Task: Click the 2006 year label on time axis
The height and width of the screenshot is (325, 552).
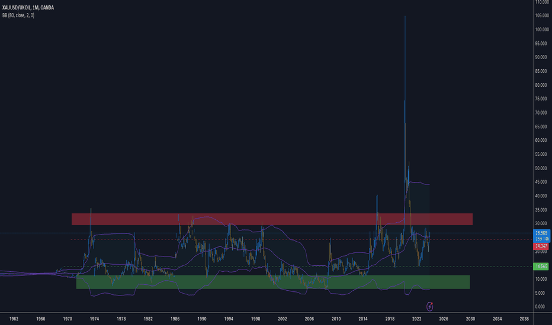Action: (309, 319)
